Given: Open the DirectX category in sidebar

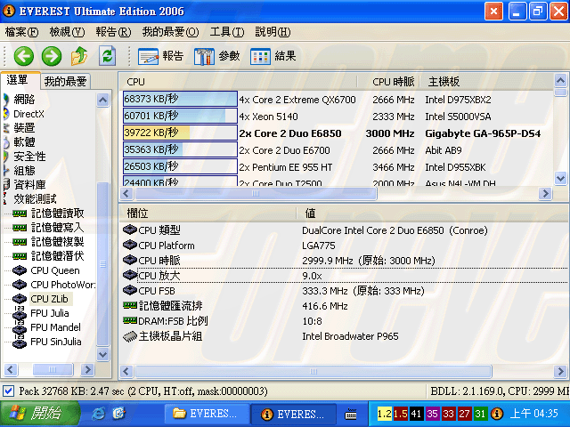Looking at the screenshot, I should (28, 114).
